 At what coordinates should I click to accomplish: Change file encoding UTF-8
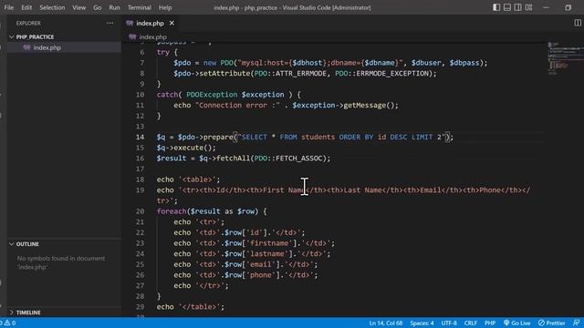point(449,323)
